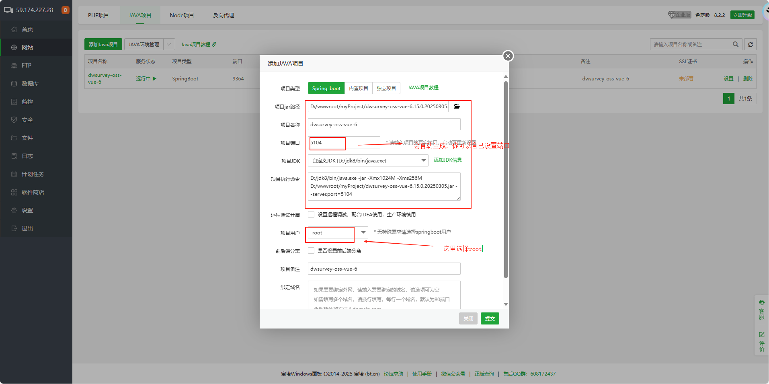Open 数据库 in the sidebar

[30, 84]
